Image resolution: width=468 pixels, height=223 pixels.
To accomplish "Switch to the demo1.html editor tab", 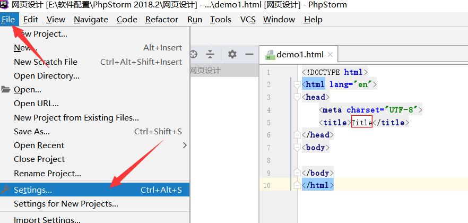I will tap(300, 55).
